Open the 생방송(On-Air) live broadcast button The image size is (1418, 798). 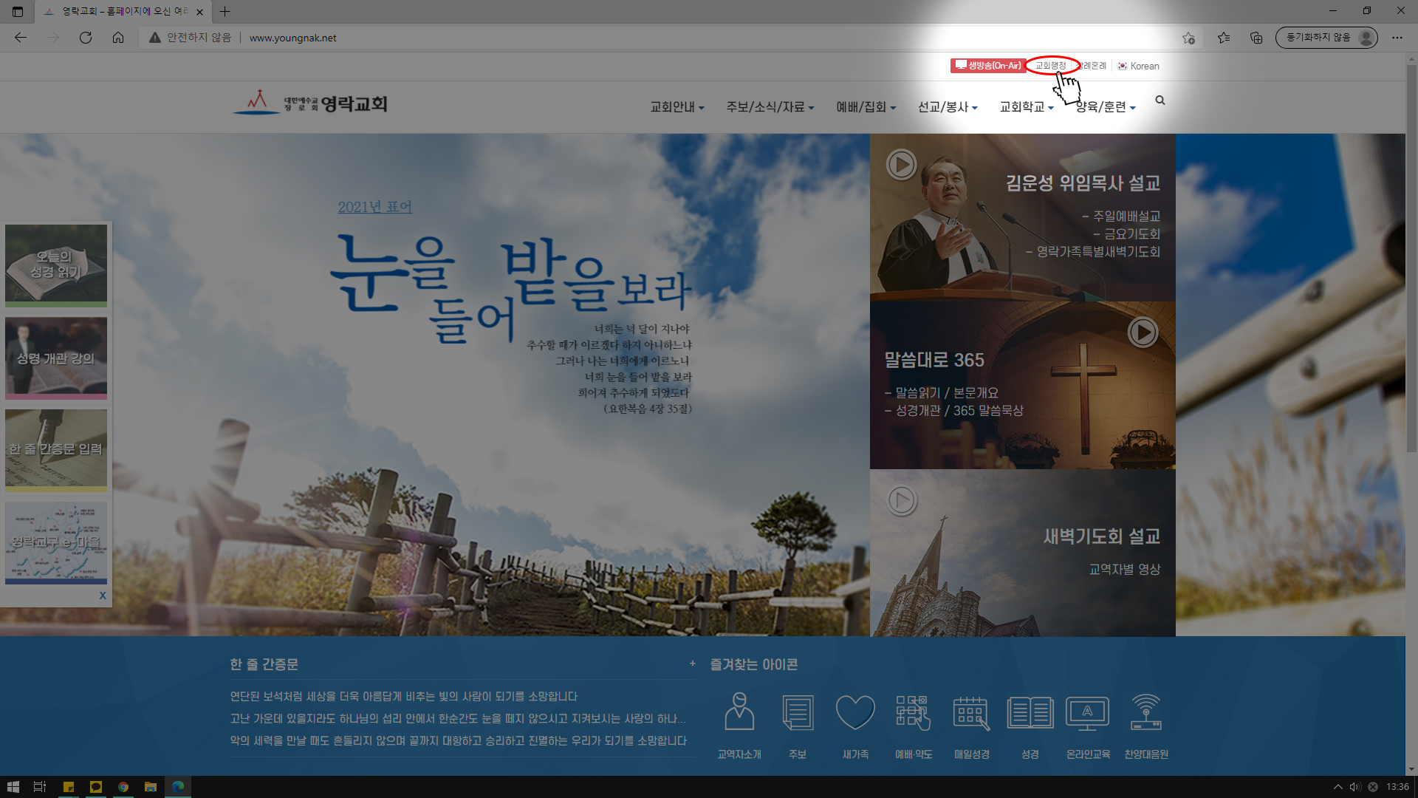tap(988, 66)
